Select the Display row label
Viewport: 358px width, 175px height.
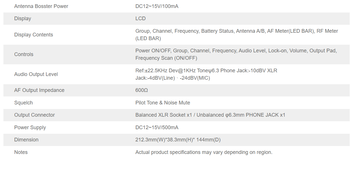23,18
